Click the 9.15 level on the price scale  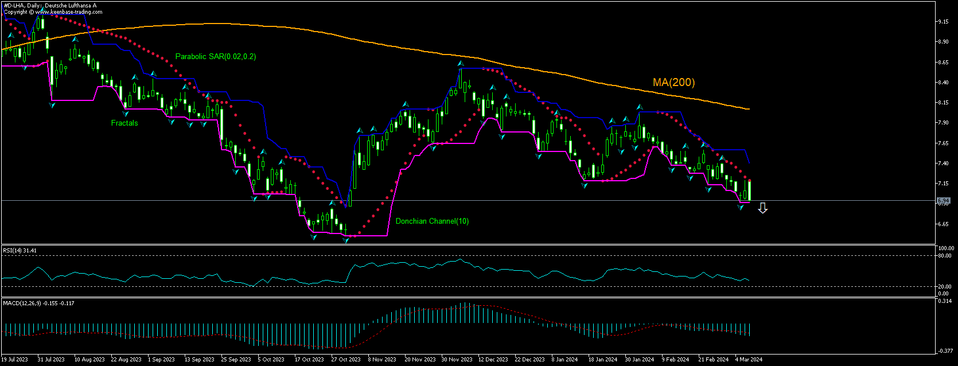pos(943,22)
